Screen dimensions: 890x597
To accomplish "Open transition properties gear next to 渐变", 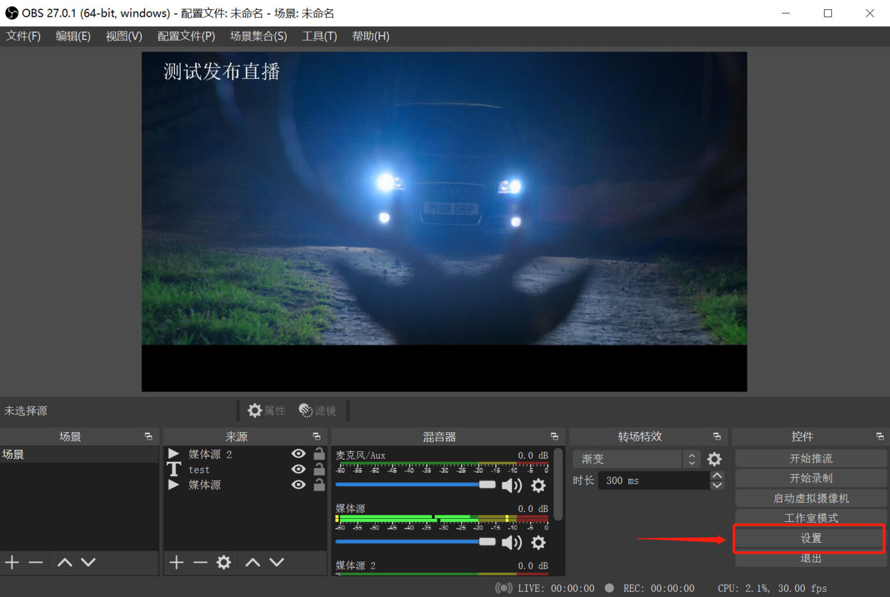I will pyautogui.click(x=714, y=459).
